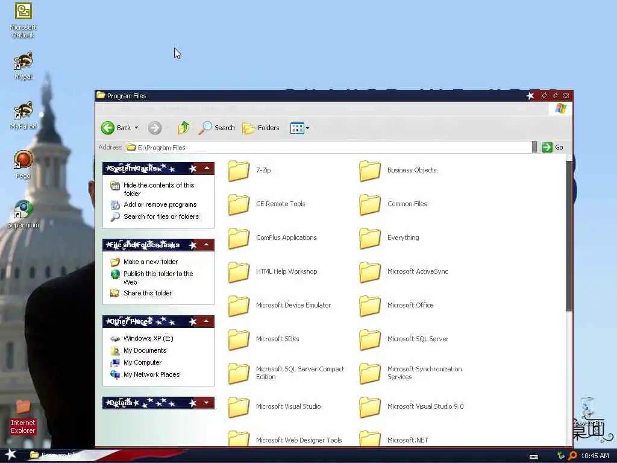This screenshot has height=463, width=617.
Task: Select the Microsoft Visual Studio 9.0 folder icon
Action: click(370, 407)
